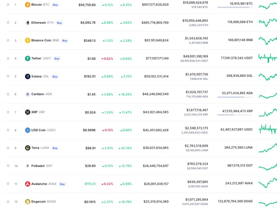Star Ethereum to add to watchlist

pyautogui.click(x=8, y=22)
